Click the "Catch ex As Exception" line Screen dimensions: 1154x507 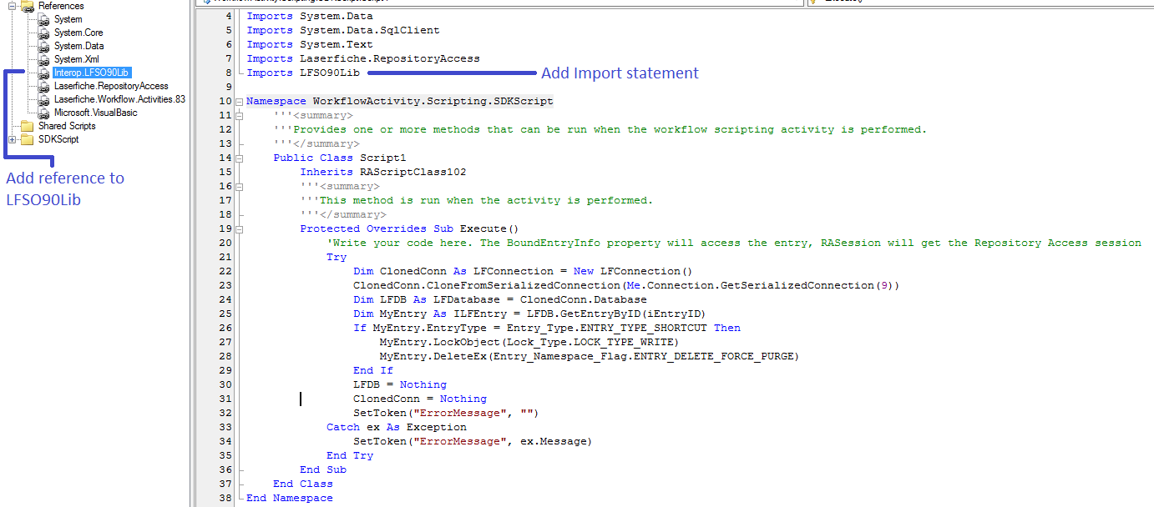click(397, 428)
